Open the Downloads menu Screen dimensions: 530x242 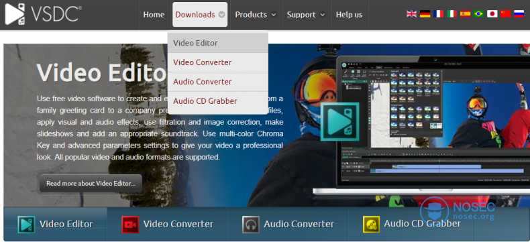[x=200, y=15]
